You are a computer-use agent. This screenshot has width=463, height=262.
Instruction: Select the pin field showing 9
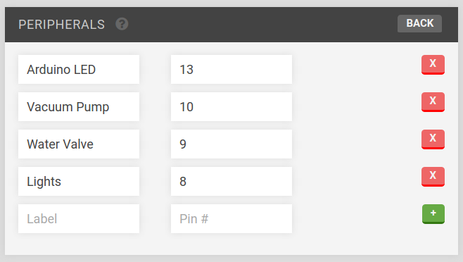231,144
